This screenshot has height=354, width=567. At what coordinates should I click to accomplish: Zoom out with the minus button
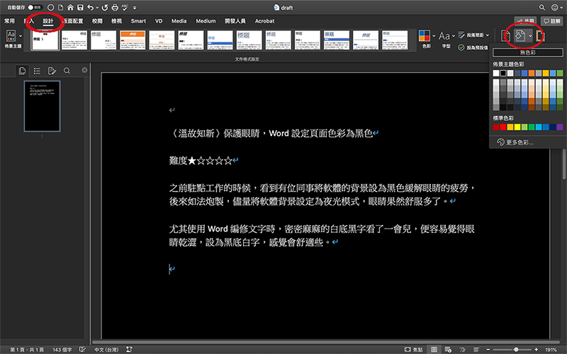488,349
